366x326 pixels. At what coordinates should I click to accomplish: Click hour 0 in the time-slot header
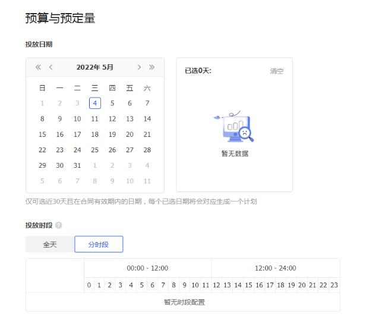tap(89, 285)
